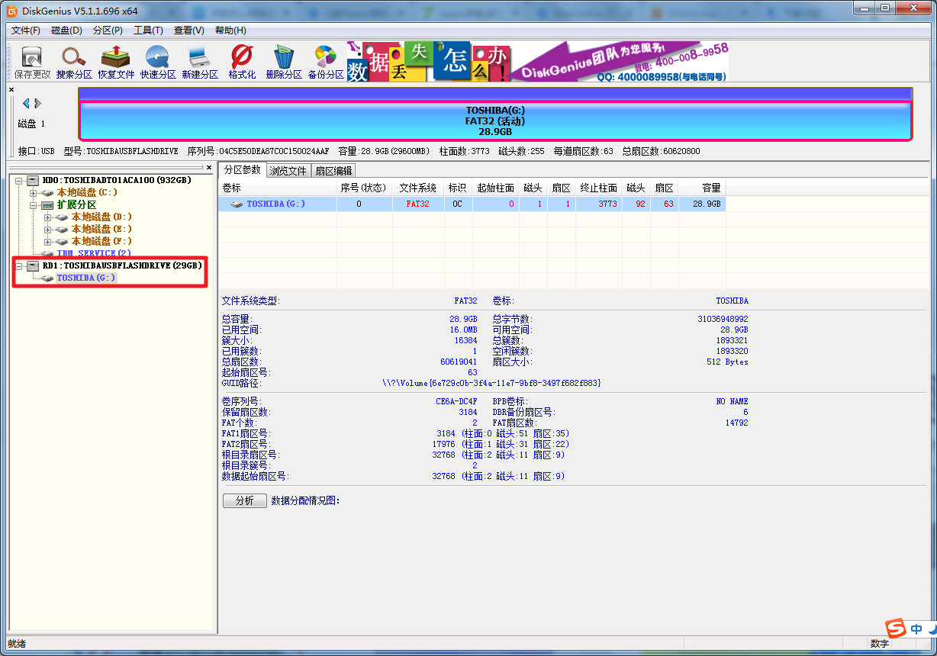Open the 工具(T) menu
Viewport: 937px width, 656px height.
[148, 31]
